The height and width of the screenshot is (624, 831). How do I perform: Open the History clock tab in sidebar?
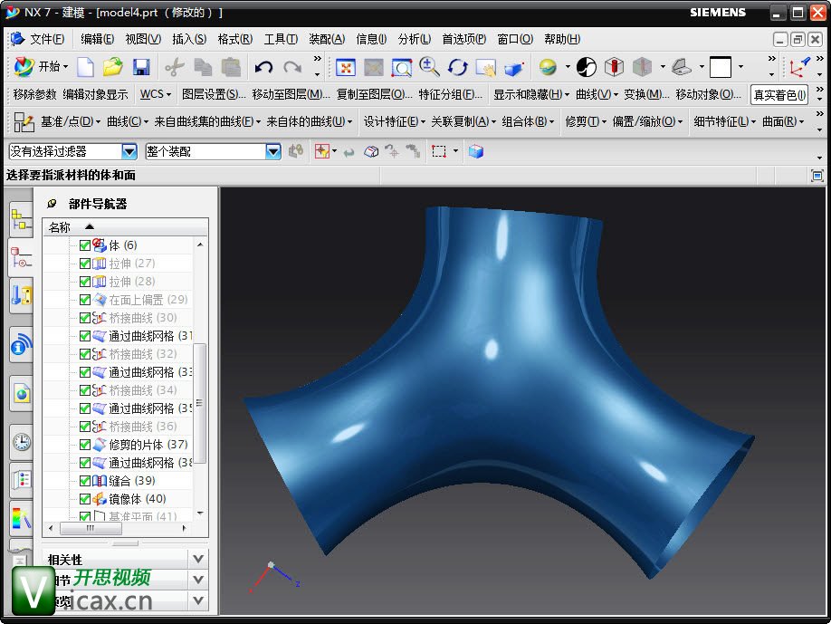tap(21, 442)
